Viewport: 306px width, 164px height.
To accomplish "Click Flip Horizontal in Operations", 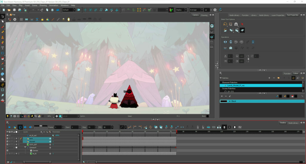I will [225, 42].
